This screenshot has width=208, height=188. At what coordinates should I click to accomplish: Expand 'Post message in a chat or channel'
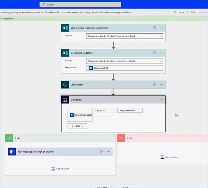(x=60, y=152)
